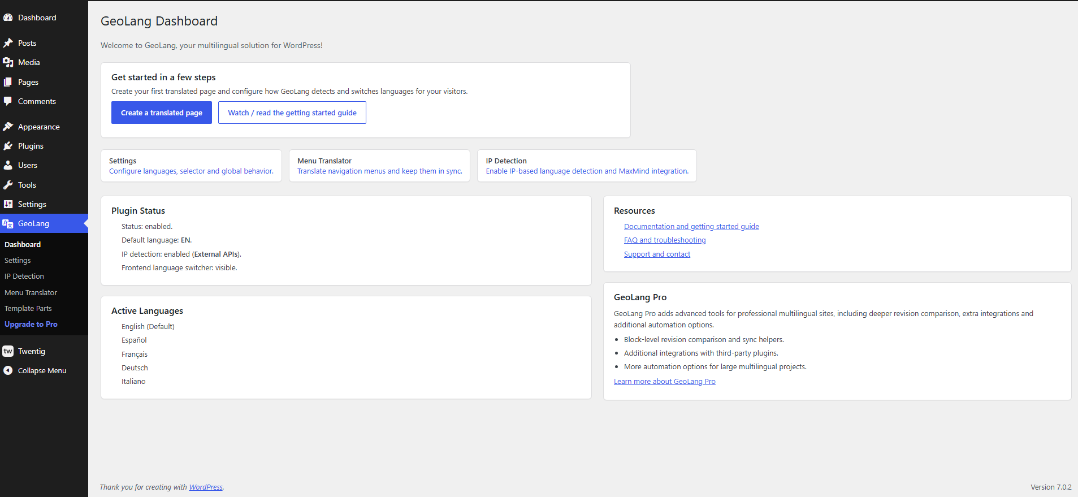Open Documentation and getting started guide
1078x497 pixels.
(691, 226)
